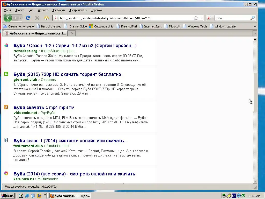Screen dimensions: 265x199
Task: Open the Yandex search engine selector
Action: 210,18
